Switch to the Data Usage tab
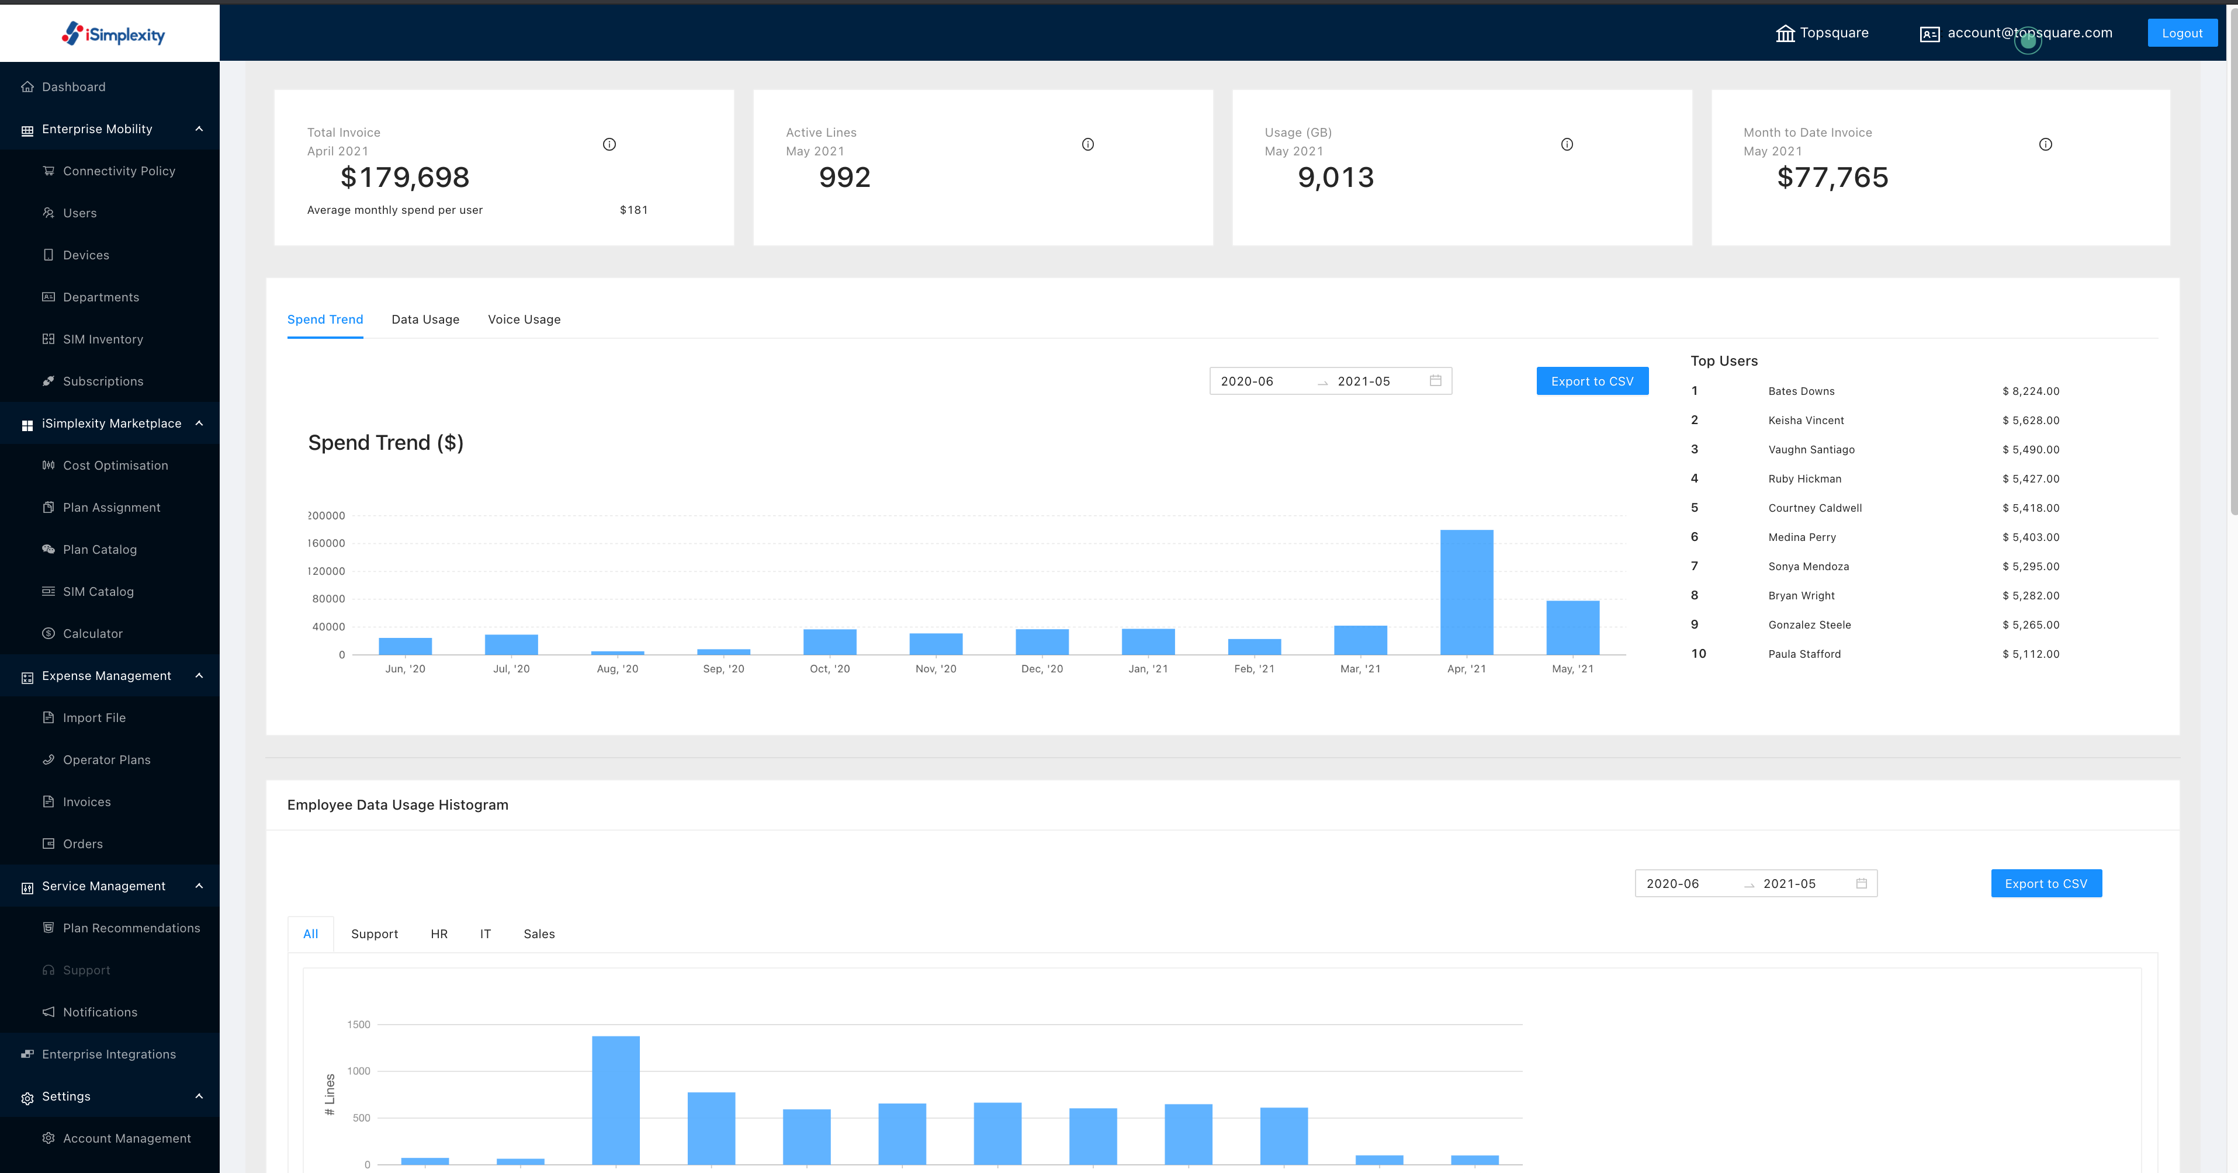 tap(426, 318)
